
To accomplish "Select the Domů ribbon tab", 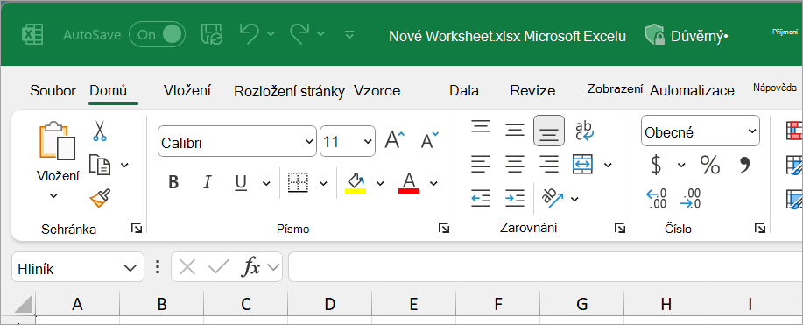I will [x=108, y=91].
